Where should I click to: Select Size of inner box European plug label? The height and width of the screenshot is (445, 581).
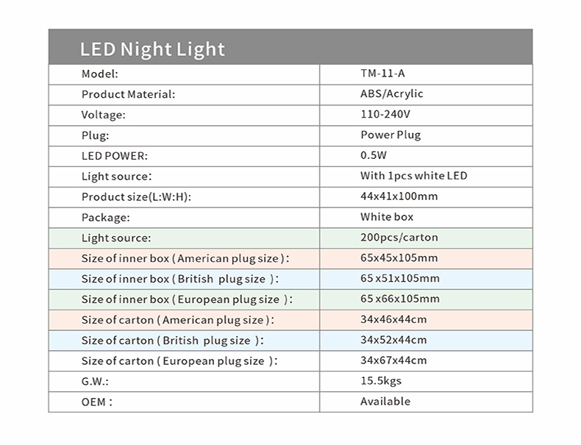[x=187, y=299]
